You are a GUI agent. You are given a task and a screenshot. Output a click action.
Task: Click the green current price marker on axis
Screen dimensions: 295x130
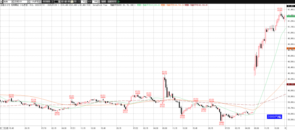tap(290, 16)
